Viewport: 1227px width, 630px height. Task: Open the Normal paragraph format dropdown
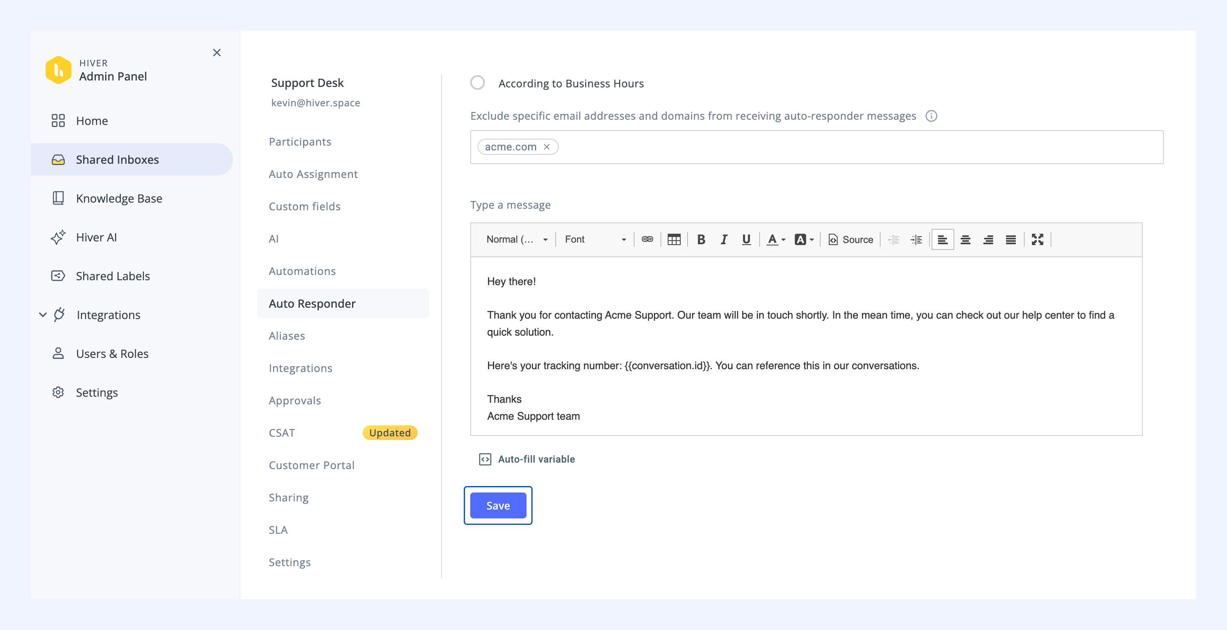pos(517,239)
